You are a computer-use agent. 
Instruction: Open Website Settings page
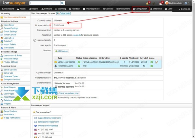11,59
